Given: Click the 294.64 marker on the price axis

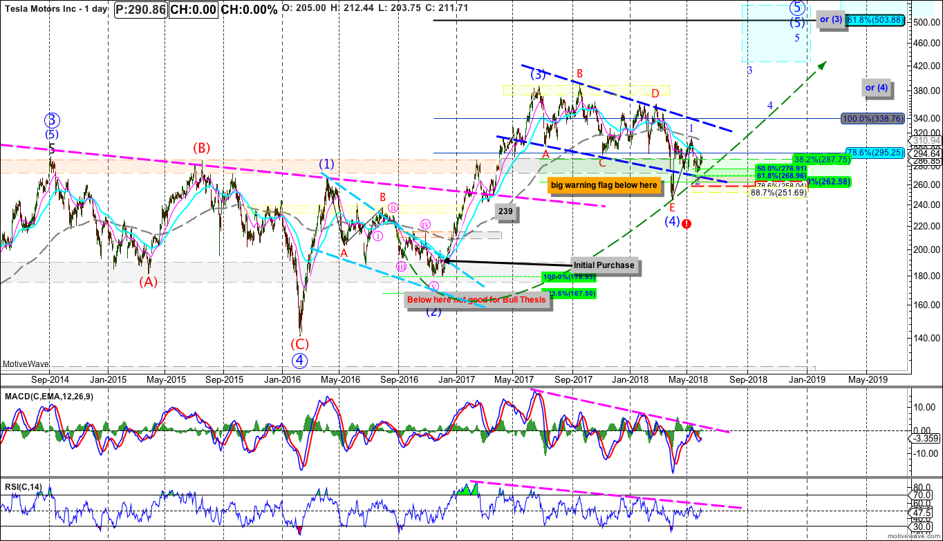Looking at the screenshot, I should pyautogui.click(x=926, y=154).
